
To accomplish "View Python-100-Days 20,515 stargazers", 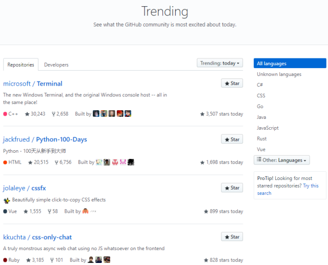I will [38, 162].
